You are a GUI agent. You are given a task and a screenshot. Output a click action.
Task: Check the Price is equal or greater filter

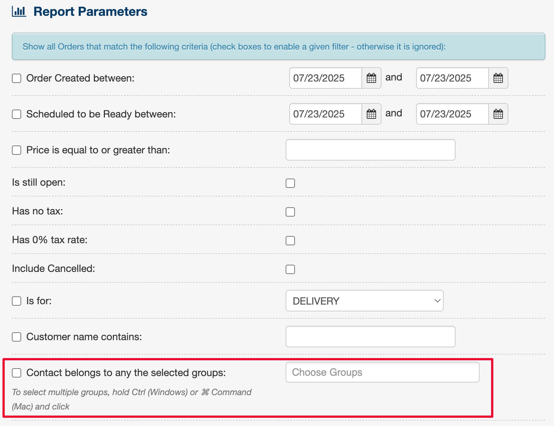coord(17,150)
